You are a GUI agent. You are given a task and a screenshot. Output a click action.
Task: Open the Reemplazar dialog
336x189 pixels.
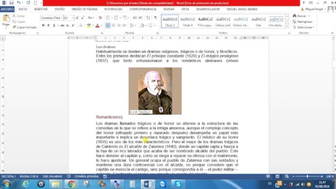(303, 21)
